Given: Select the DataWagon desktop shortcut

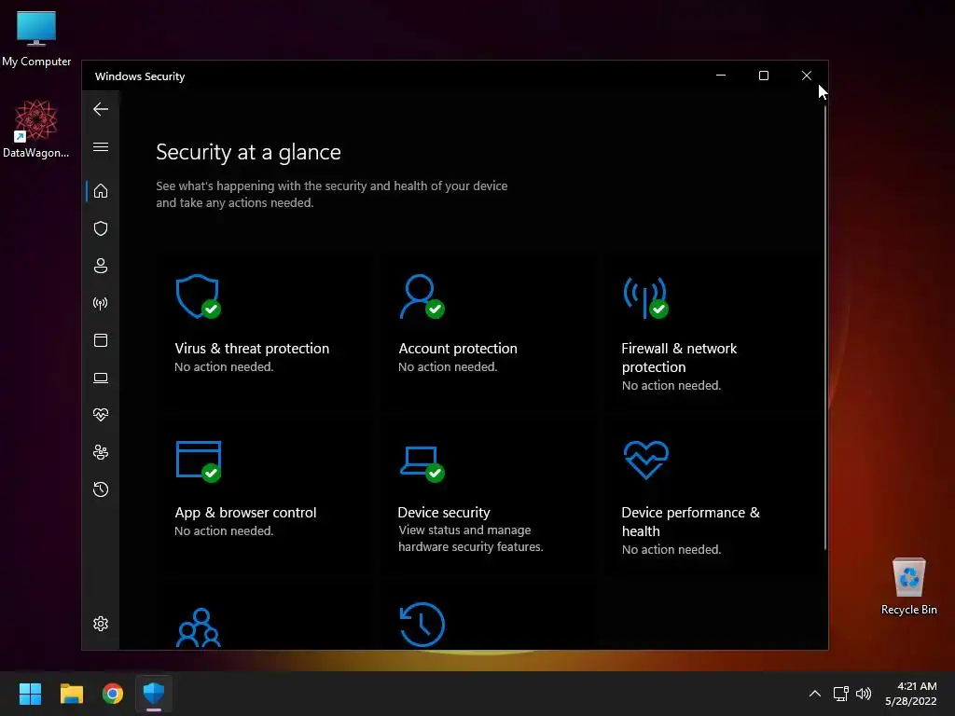Looking at the screenshot, I should click(36, 129).
